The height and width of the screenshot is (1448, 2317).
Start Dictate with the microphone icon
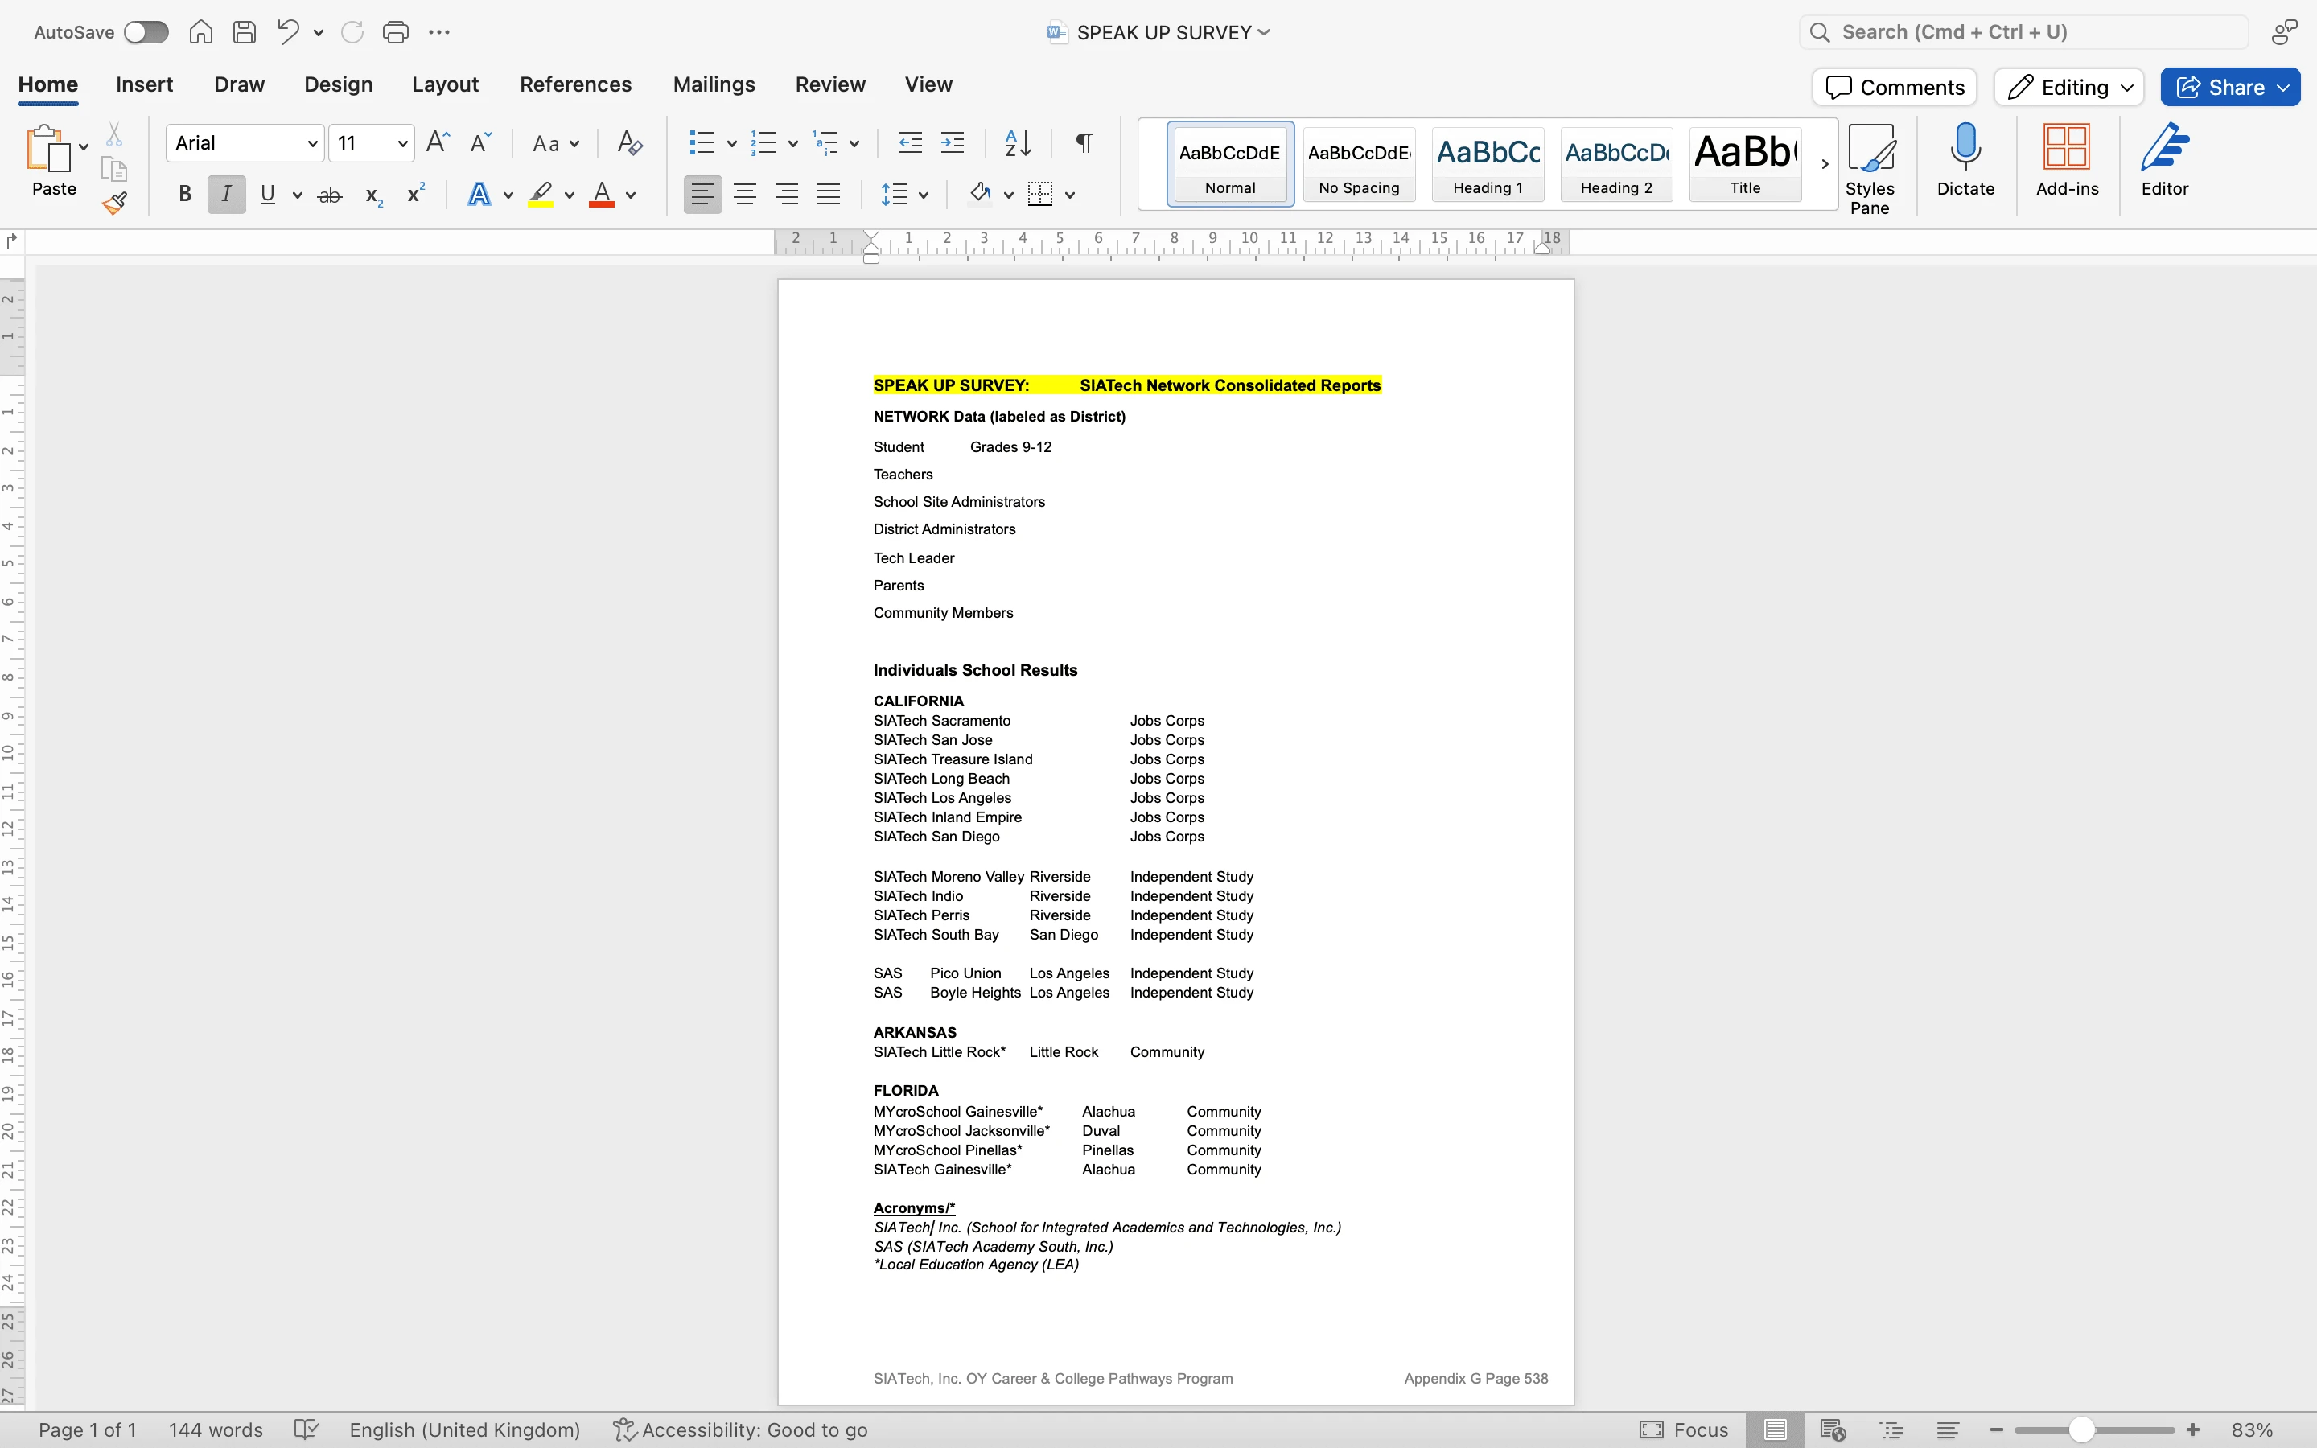[1965, 160]
